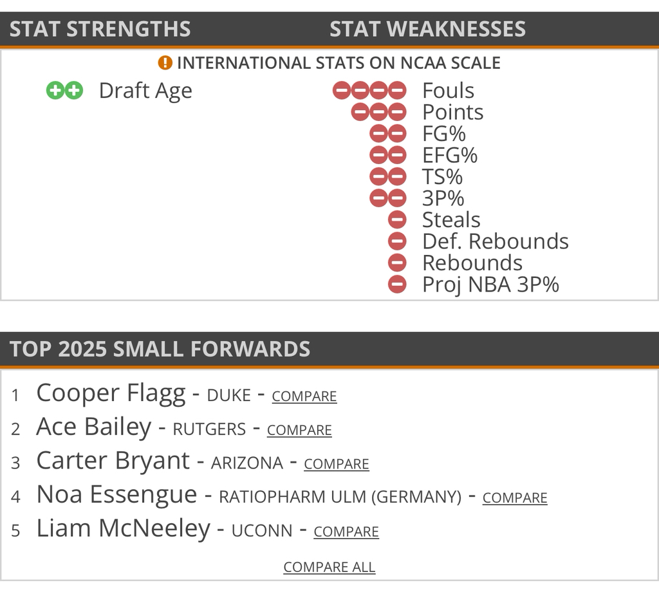659x596 pixels.
Task: Click the red minus icons beside FG%
Action: [x=388, y=134]
